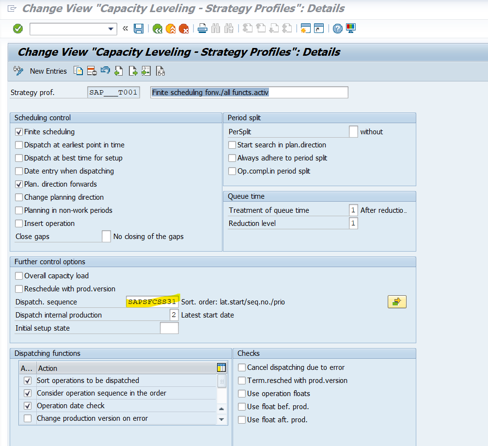Click the Previous Entry icon
Image resolution: width=488 pixels, height=446 pixels.
click(119, 71)
